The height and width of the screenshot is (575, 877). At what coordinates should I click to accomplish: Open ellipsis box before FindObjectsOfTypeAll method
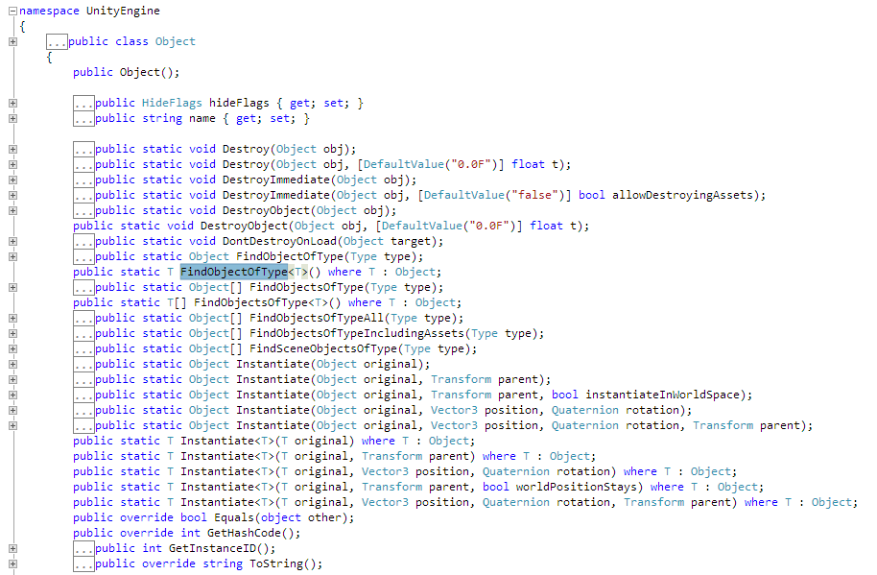pos(83,319)
